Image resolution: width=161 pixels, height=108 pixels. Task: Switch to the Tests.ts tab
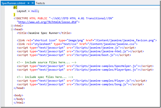point(40,3)
